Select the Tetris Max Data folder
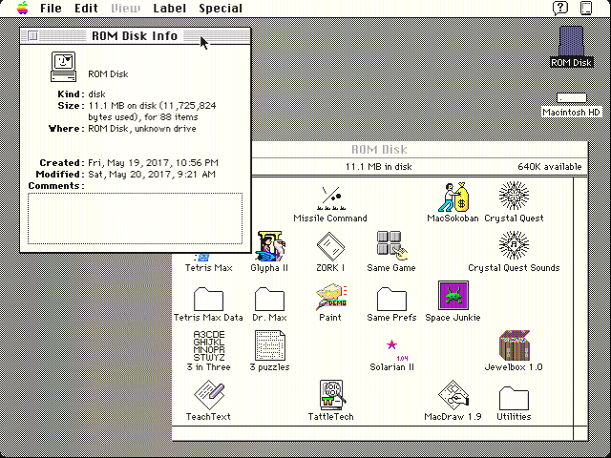611x458 pixels. [208, 299]
